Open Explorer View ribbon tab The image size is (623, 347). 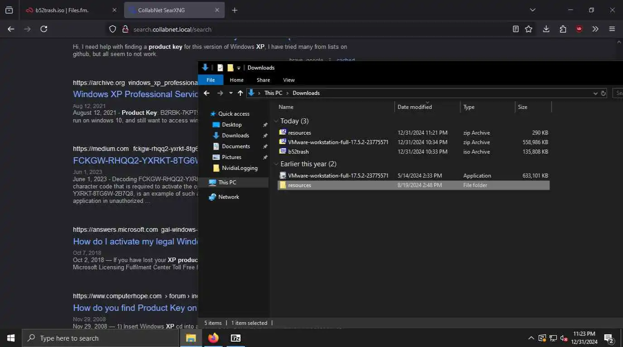click(x=289, y=80)
